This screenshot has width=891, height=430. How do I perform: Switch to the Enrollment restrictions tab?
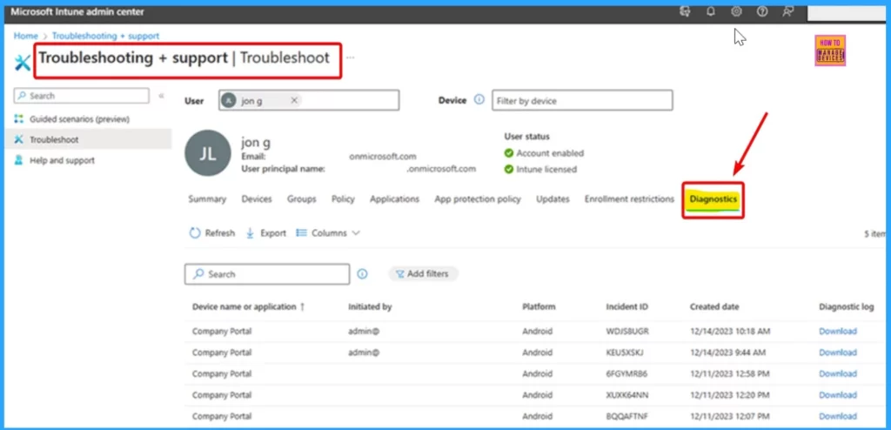point(629,199)
